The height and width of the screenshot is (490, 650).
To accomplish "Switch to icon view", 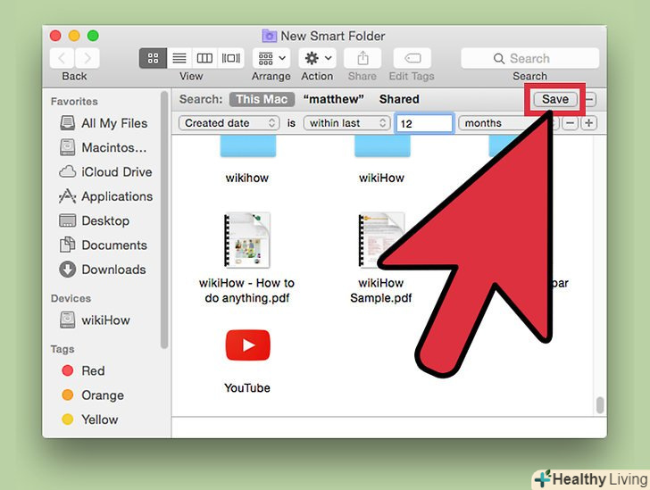I will pyautogui.click(x=153, y=58).
